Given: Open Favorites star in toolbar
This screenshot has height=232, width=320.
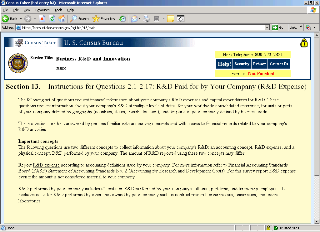Looking at the screenshot, I should (x=96, y=19).
